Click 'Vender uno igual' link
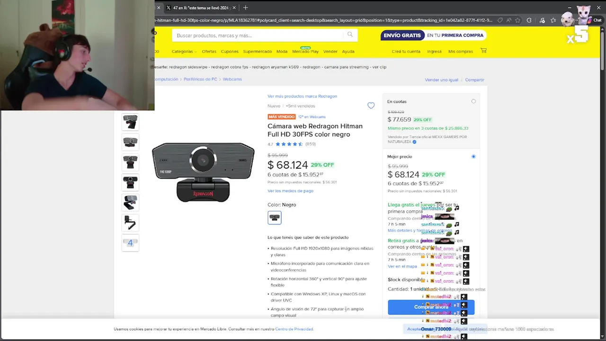This screenshot has height=341, width=606. 442,80
